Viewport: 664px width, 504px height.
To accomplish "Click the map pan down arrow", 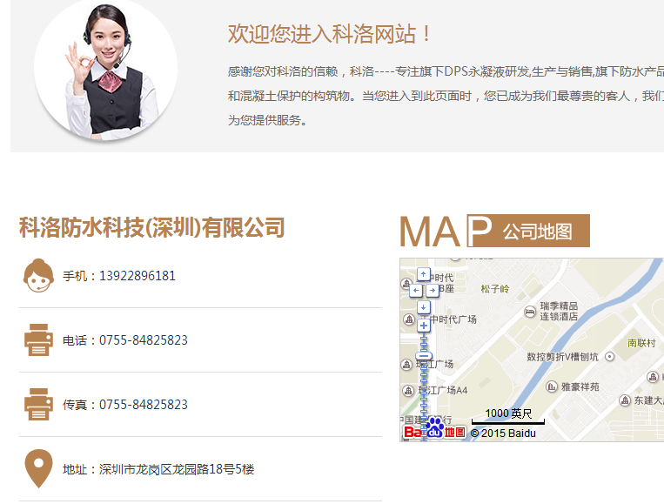I will click(x=424, y=306).
